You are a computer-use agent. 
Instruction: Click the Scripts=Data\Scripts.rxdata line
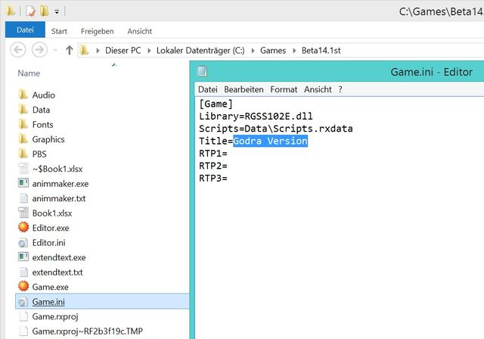pos(276,129)
